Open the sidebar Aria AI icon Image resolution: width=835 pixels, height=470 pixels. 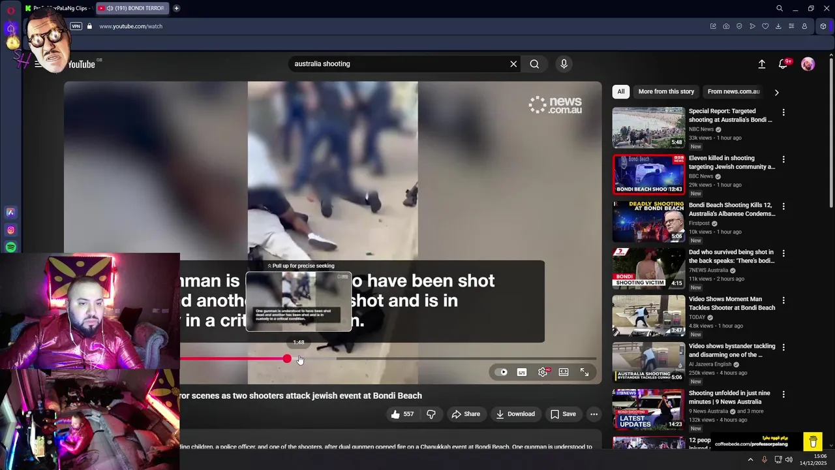pyautogui.click(x=10, y=212)
